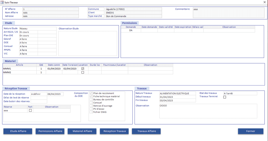This screenshot has height=141, width=268.
Task: Click the Observation Etude text box
Action: coord(88,43)
